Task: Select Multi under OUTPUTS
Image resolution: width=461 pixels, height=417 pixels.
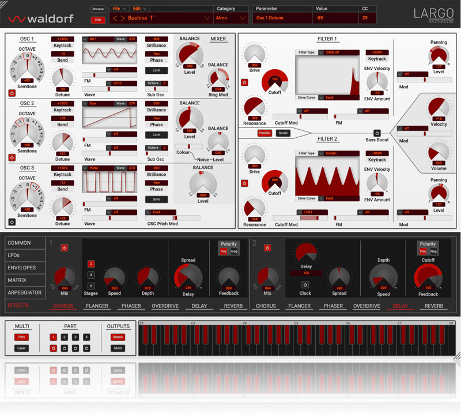Action: click(118, 348)
